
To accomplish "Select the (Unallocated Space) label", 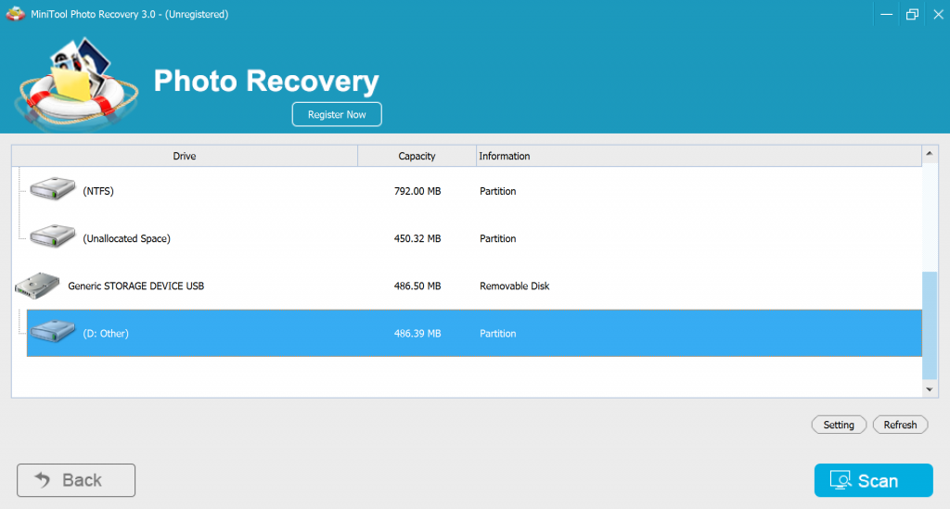I will pos(126,238).
